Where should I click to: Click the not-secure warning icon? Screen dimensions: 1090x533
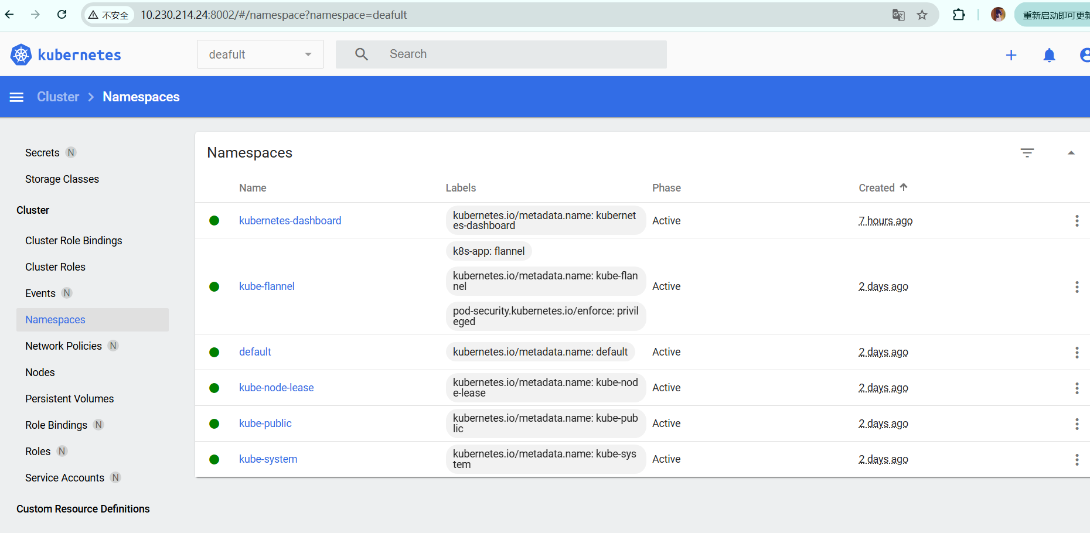pos(93,15)
